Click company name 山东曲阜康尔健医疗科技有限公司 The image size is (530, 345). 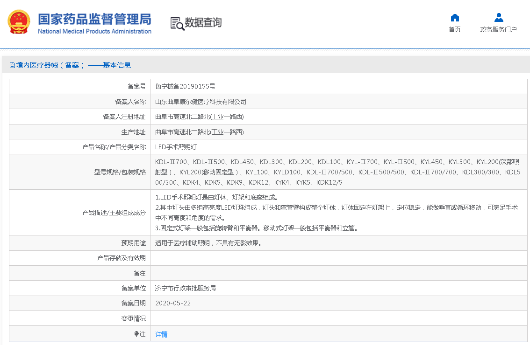[x=201, y=102]
